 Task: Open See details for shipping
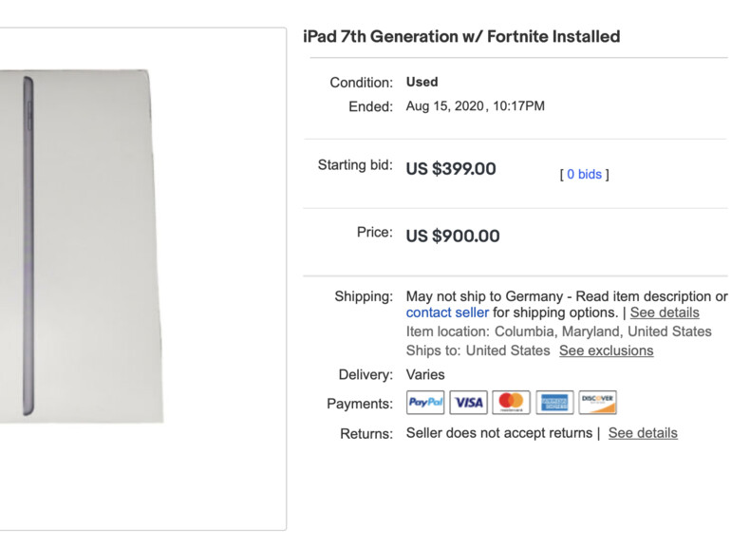tap(665, 312)
